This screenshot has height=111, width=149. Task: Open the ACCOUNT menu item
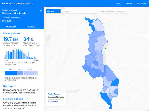[x=141, y=3]
